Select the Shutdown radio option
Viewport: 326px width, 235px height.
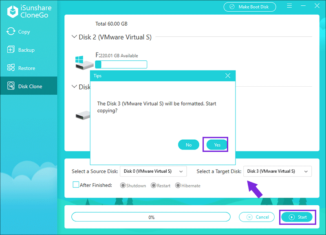pyautogui.click(x=123, y=186)
